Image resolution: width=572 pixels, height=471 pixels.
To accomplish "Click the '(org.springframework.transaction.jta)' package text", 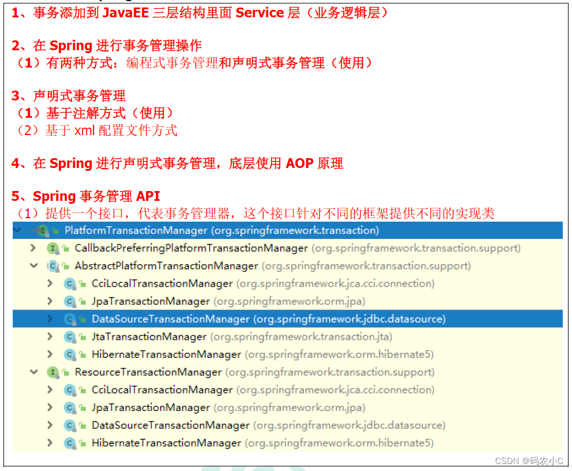I will 302,337.
